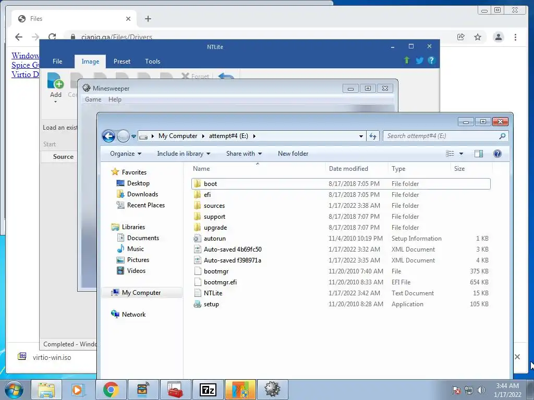Expand the address bar history dropdown
The width and height of the screenshot is (534, 400).
361,136
